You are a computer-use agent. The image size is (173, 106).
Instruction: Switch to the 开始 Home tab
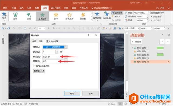(x=14, y=8)
